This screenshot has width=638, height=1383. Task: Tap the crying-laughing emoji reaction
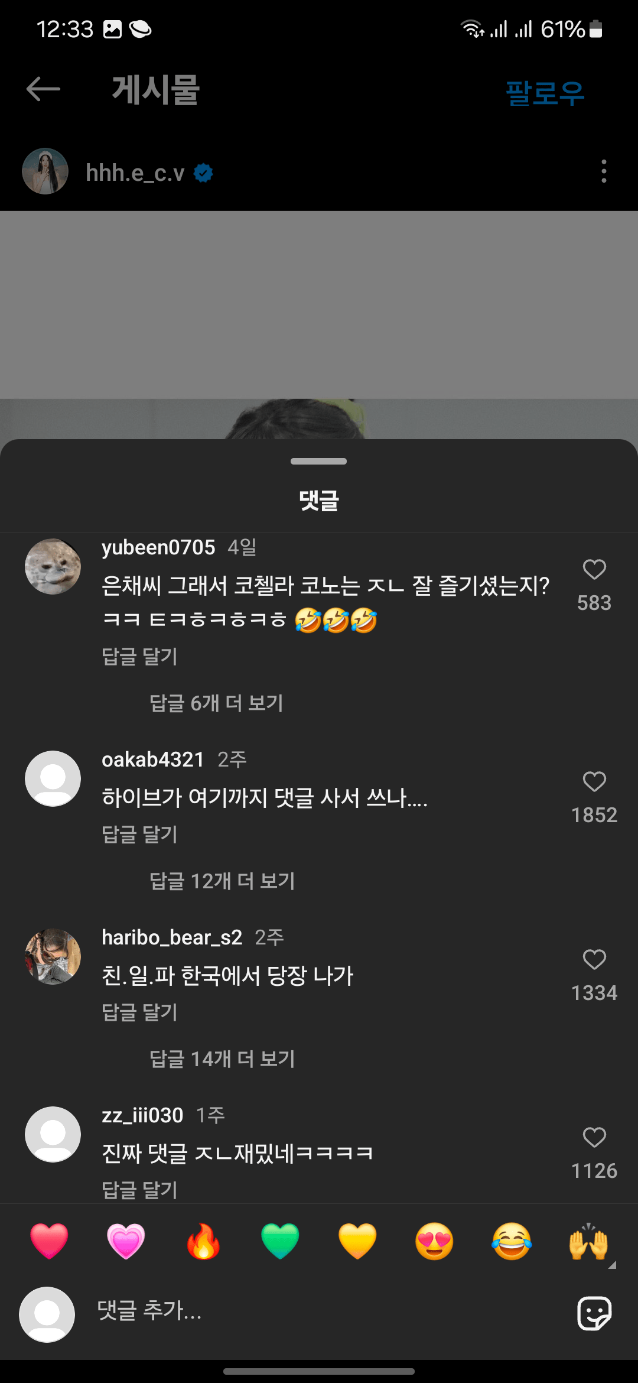pyautogui.click(x=512, y=1241)
